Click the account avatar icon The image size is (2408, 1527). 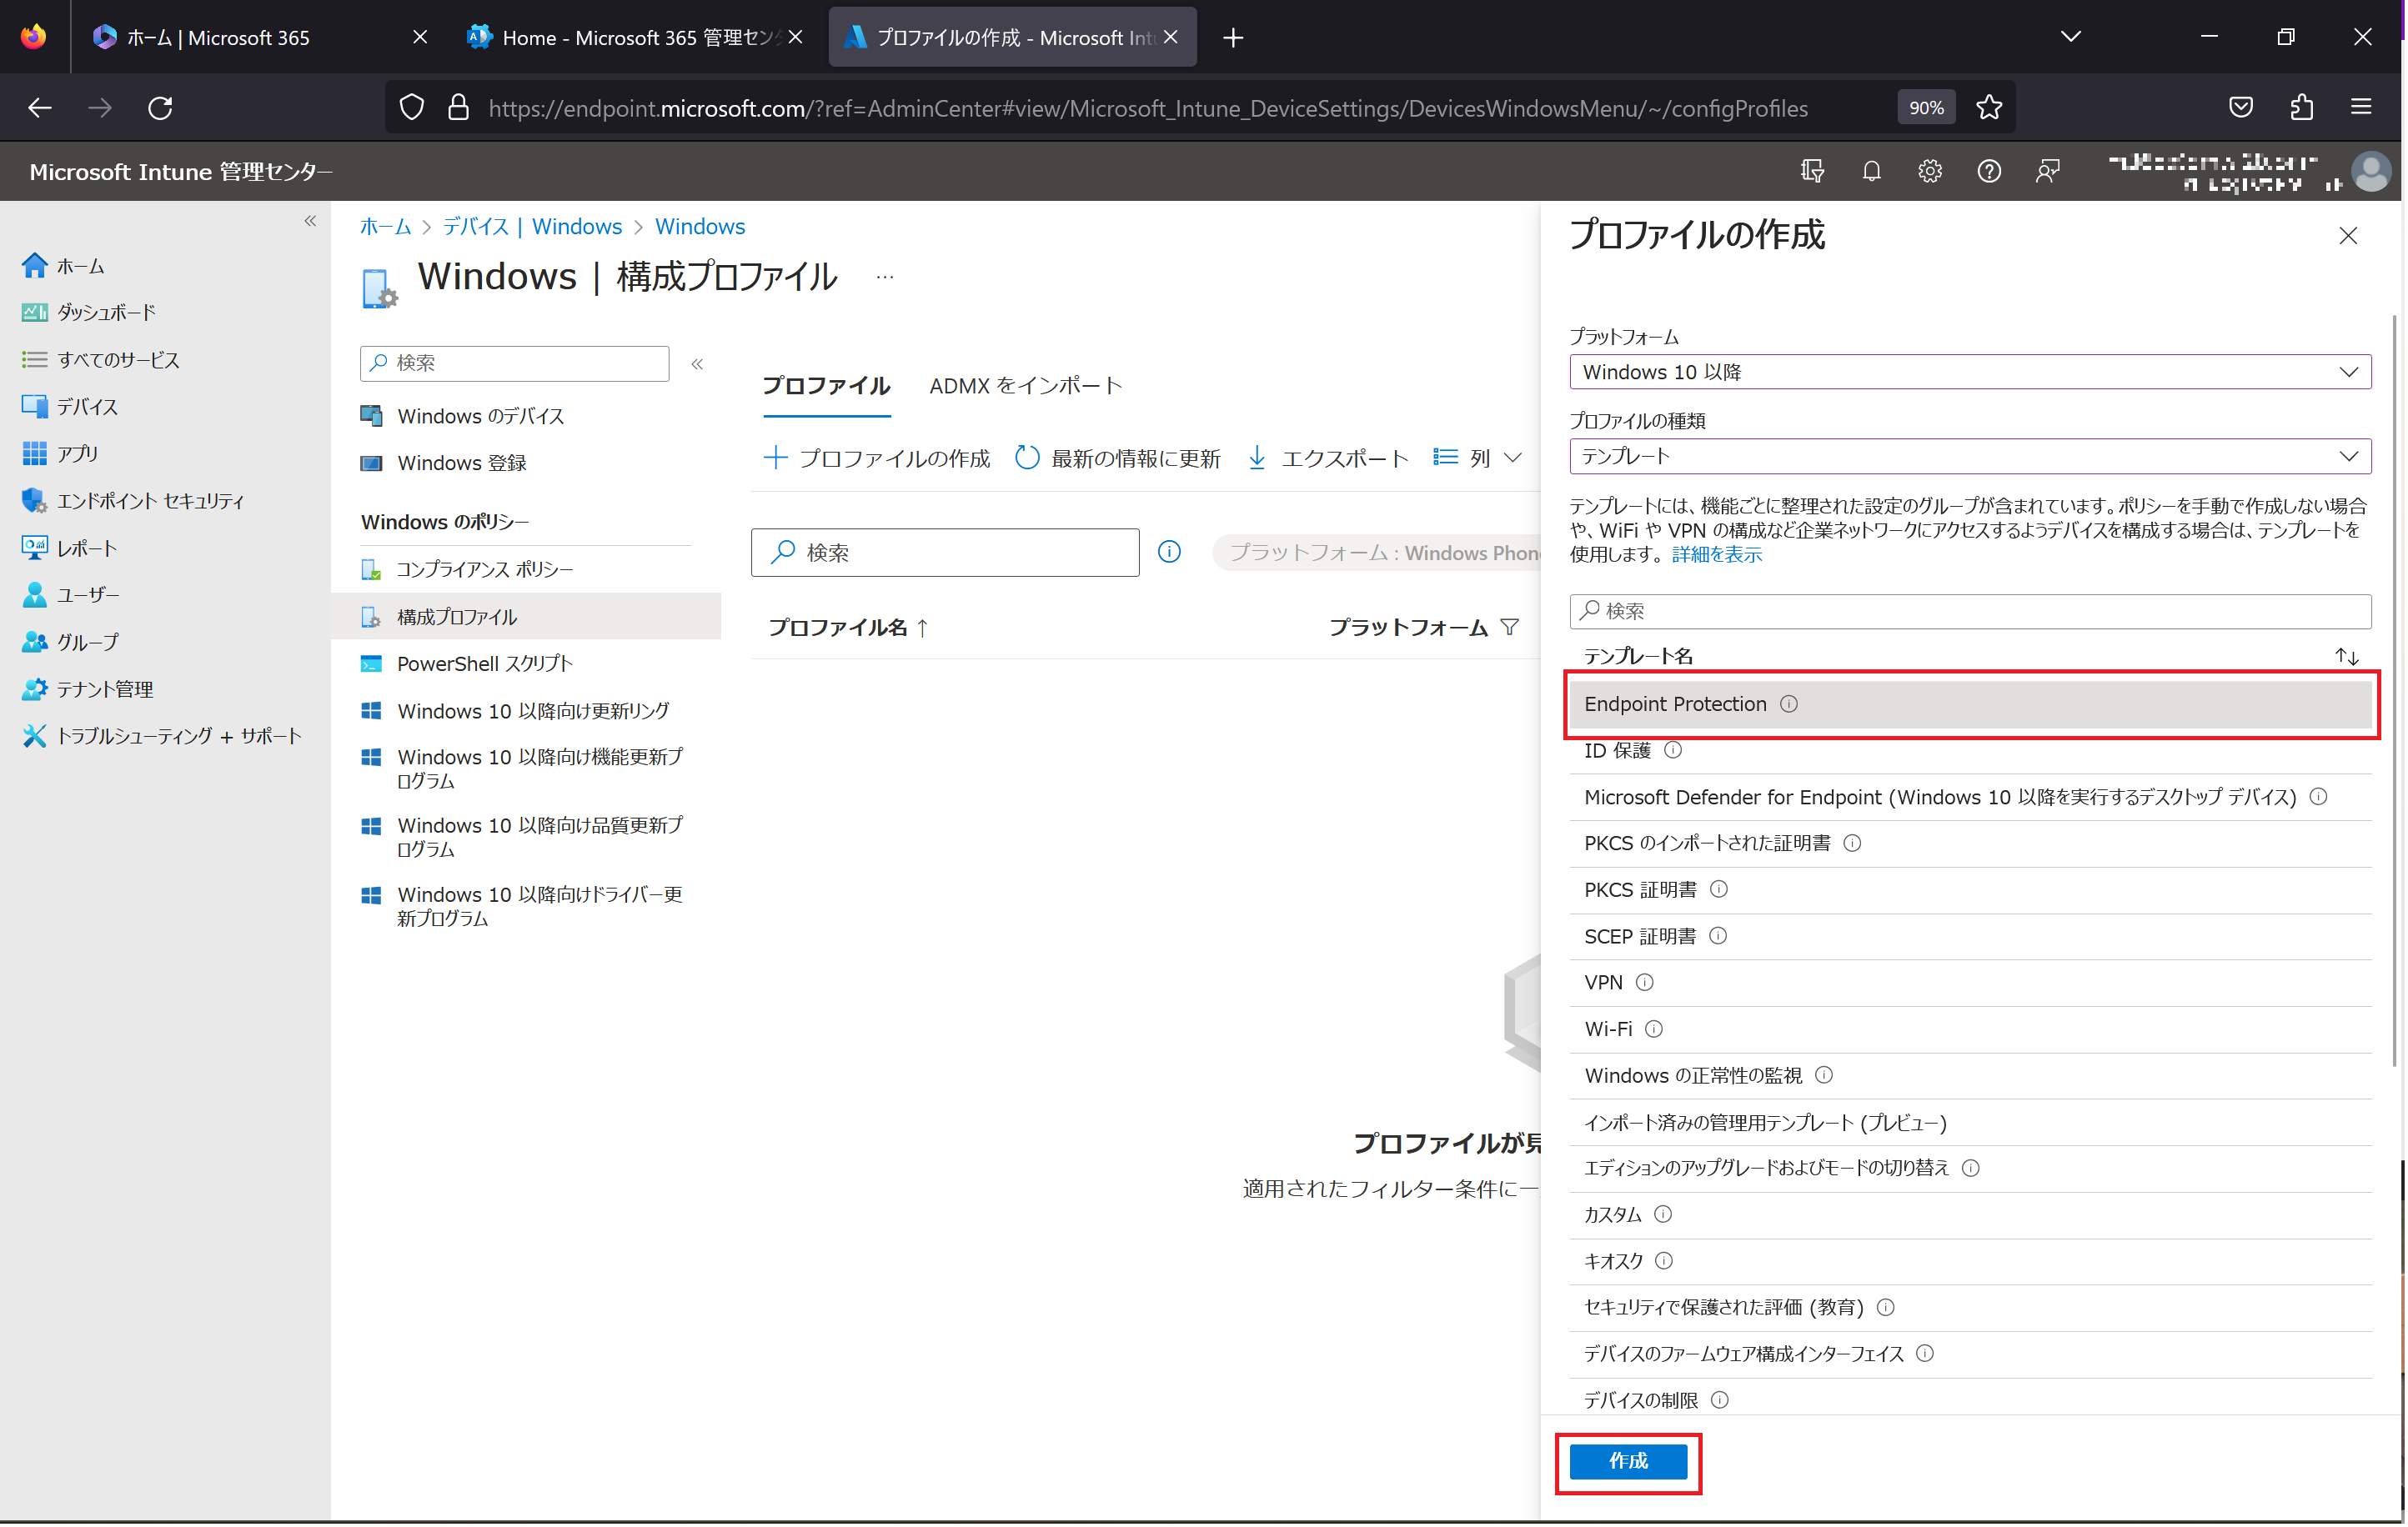(x=2371, y=171)
